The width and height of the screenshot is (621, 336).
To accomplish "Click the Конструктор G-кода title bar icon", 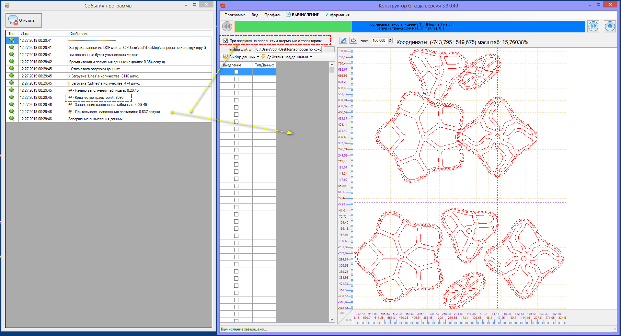I will 223,6.
